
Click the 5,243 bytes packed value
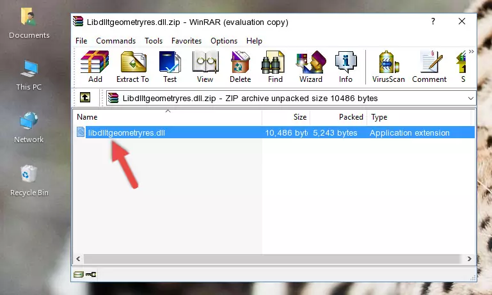tap(335, 132)
